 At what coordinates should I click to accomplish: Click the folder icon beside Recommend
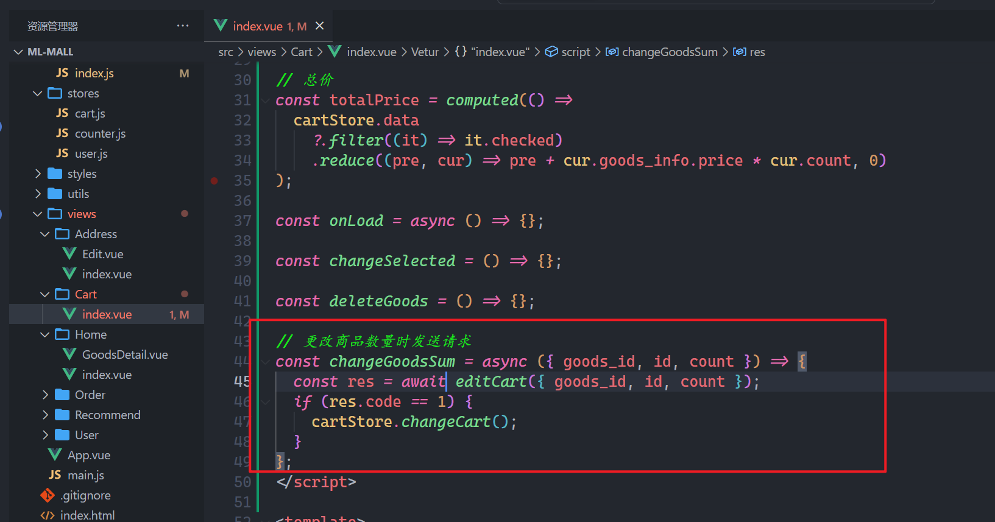(x=62, y=415)
